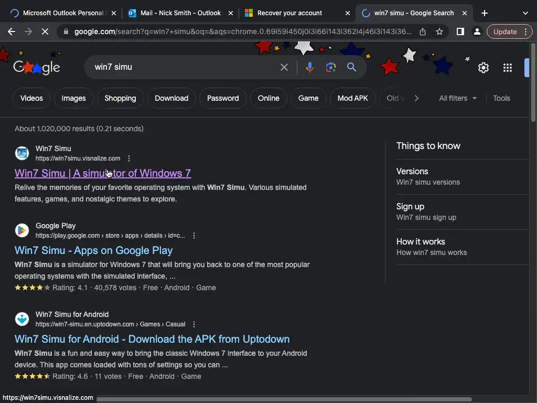Image resolution: width=537 pixels, height=403 pixels.
Task: Apply the Mod APK filter chip
Action: (x=353, y=98)
